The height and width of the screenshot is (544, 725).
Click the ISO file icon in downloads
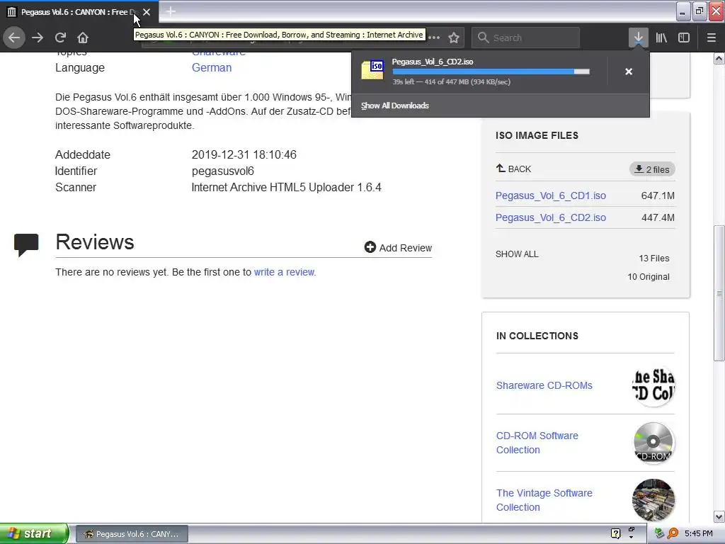coord(372,70)
